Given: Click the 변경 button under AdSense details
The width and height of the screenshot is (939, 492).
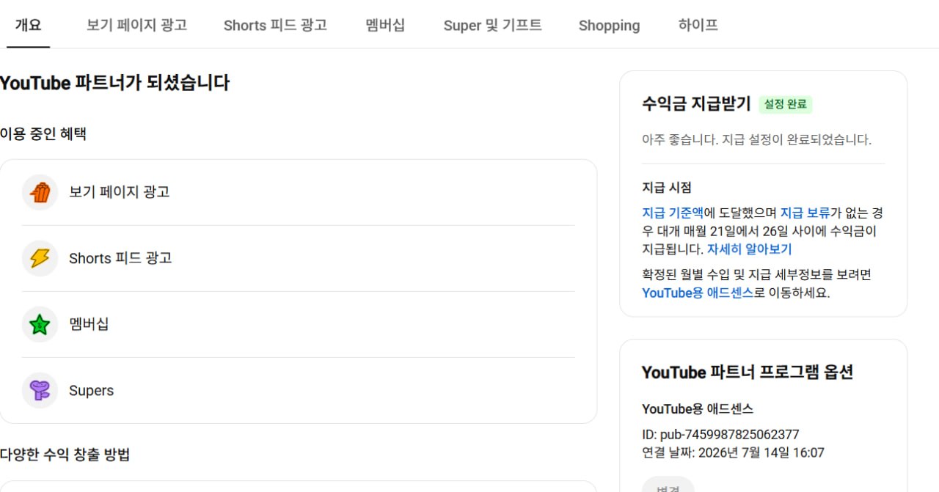Looking at the screenshot, I should (668, 485).
